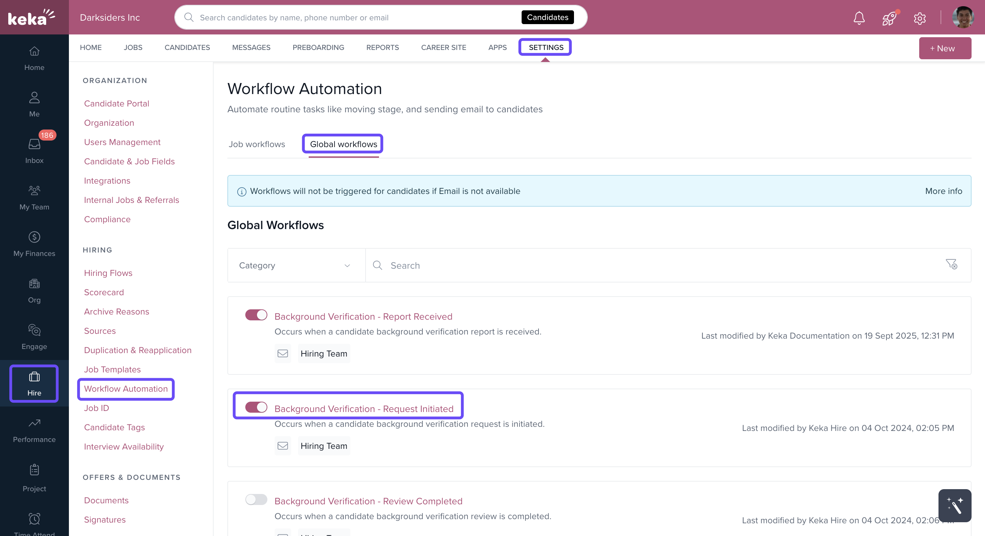Open the Performance module in sidebar
Viewport: 985px width, 536px height.
[x=34, y=430]
